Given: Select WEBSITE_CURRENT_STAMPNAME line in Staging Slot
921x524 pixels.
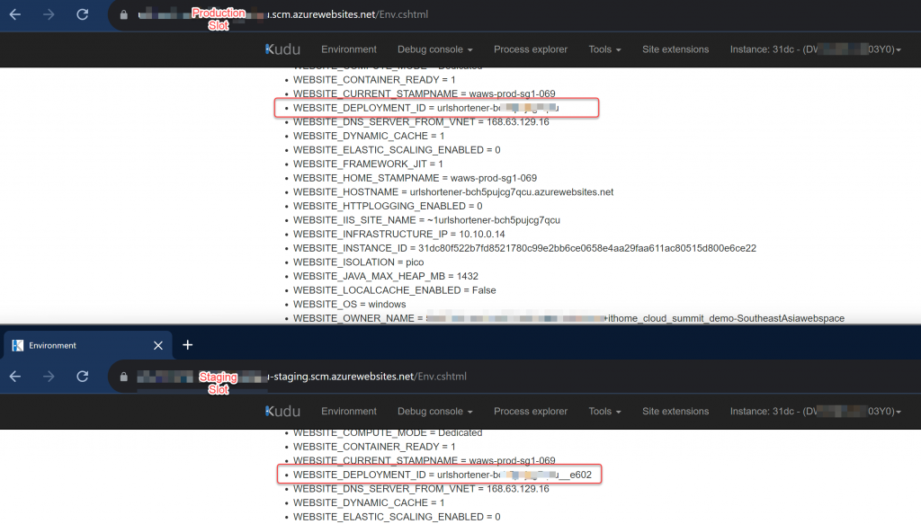Looking at the screenshot, I should point(425,460).
